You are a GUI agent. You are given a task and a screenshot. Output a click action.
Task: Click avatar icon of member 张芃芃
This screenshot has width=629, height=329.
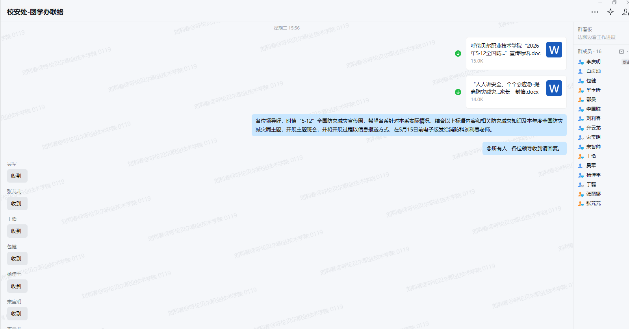click(581, 203)
